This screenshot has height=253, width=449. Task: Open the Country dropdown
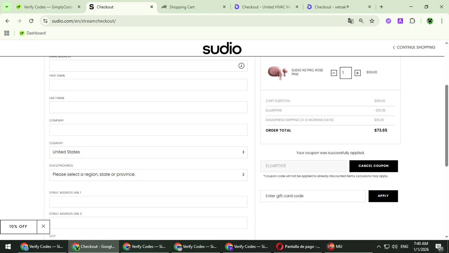click(x=148, y=152)
